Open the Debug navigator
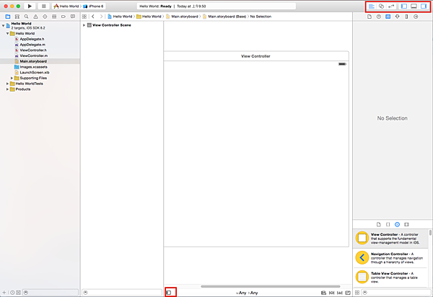The image size is (433, 297). (54, 17)
